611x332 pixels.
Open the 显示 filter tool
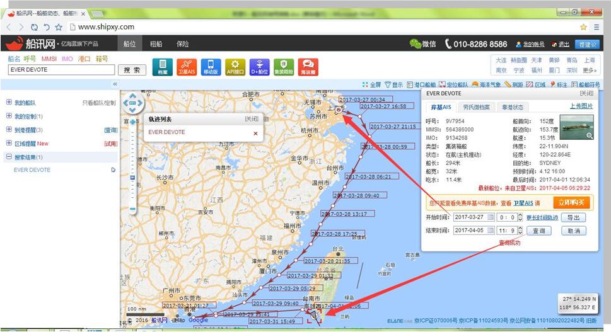click(x=394, y=84)
